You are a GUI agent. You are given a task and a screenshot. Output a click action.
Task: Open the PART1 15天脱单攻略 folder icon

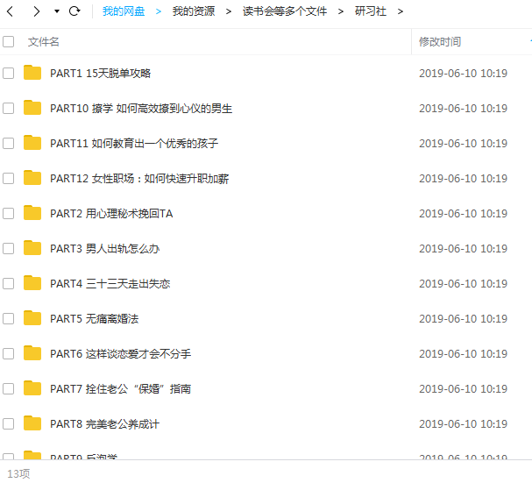tap(32, 73)
